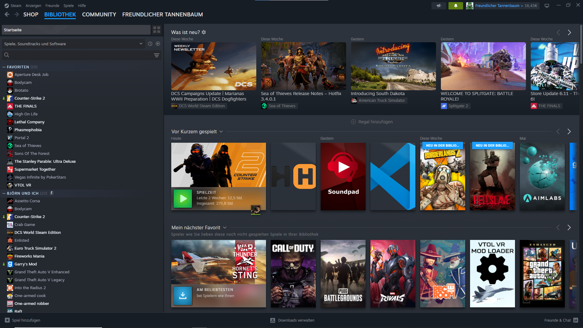Image resolution: width=583 pixels, height=328 pixels.
Task: Open the Hilfe menu
Action: pyautogui.click(x=82, y=6)
